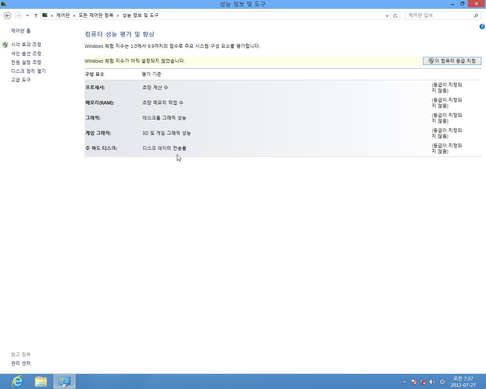Click the 평가 기준 column header
The height and width of the screenshot is (389, 486).
151,74
